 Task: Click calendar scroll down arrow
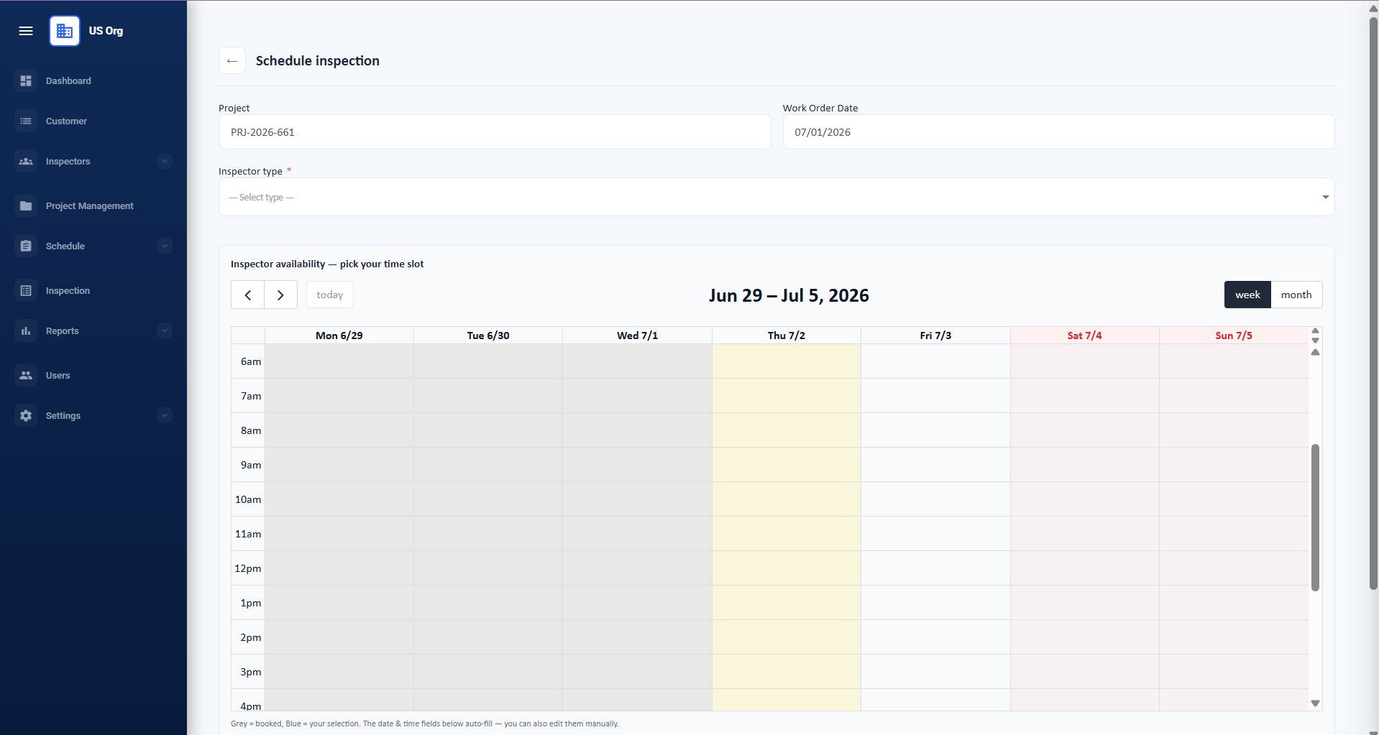tap(1315, 703)
